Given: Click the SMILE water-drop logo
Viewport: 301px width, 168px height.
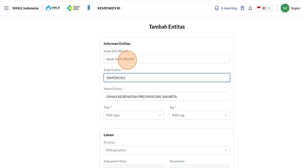Looking at the screenshot, I should point(53,8).
